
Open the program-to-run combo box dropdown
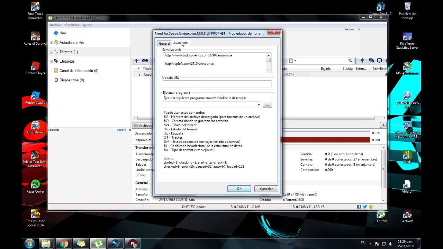click(x=259, y=105)
